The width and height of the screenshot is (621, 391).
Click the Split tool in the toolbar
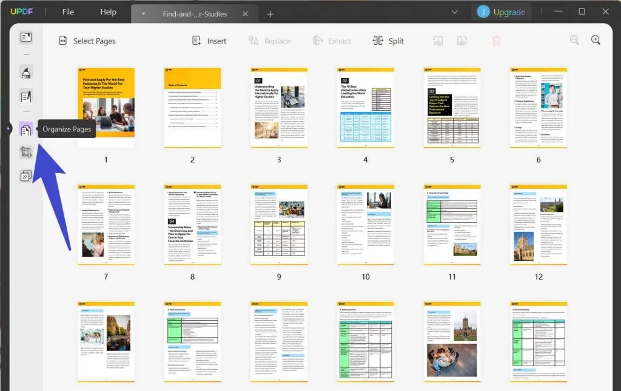(388, 41)
